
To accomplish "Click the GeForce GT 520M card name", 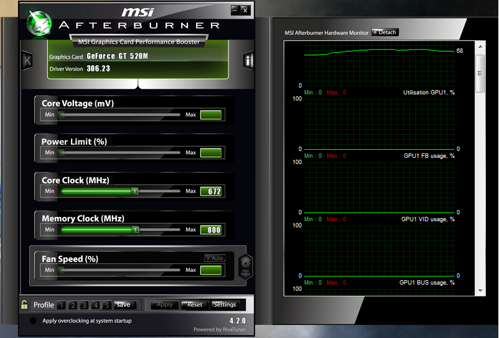I will coord(118,56).
